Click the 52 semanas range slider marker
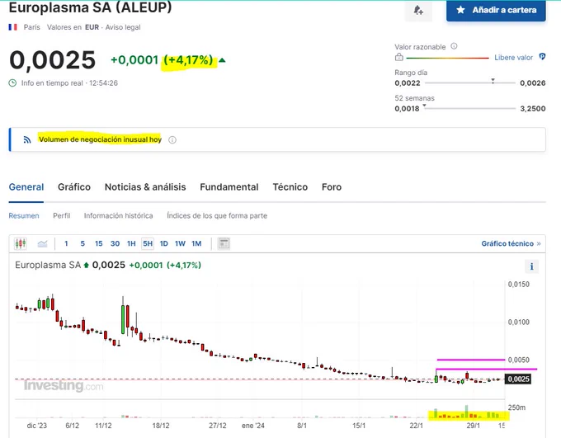 coord(424,106)
